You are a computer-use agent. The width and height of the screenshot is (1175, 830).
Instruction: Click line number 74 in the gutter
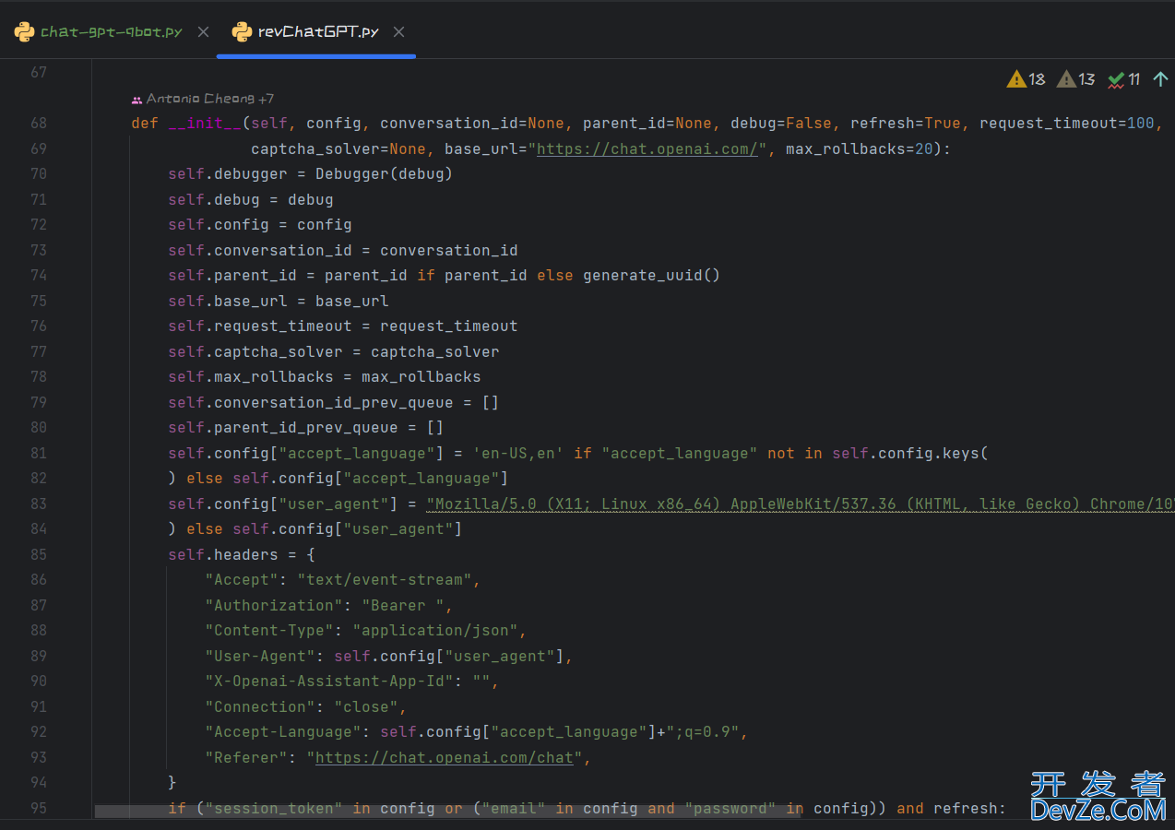coord(38,275)
